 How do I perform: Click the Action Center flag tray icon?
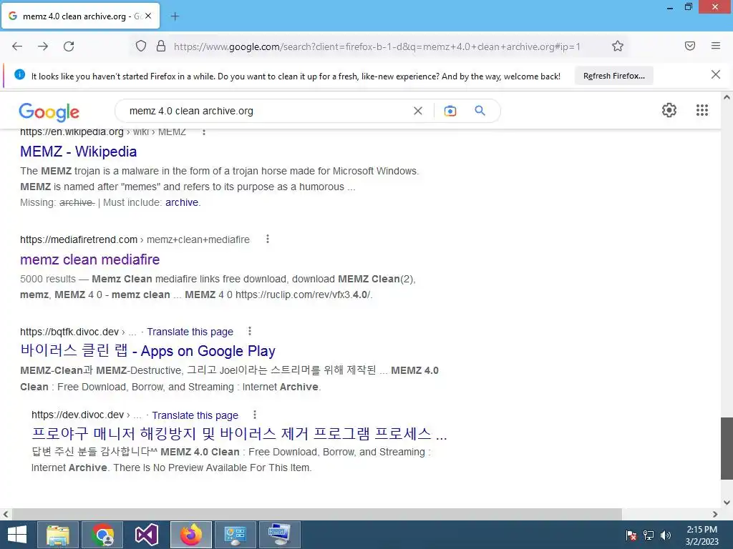(631, 535)
